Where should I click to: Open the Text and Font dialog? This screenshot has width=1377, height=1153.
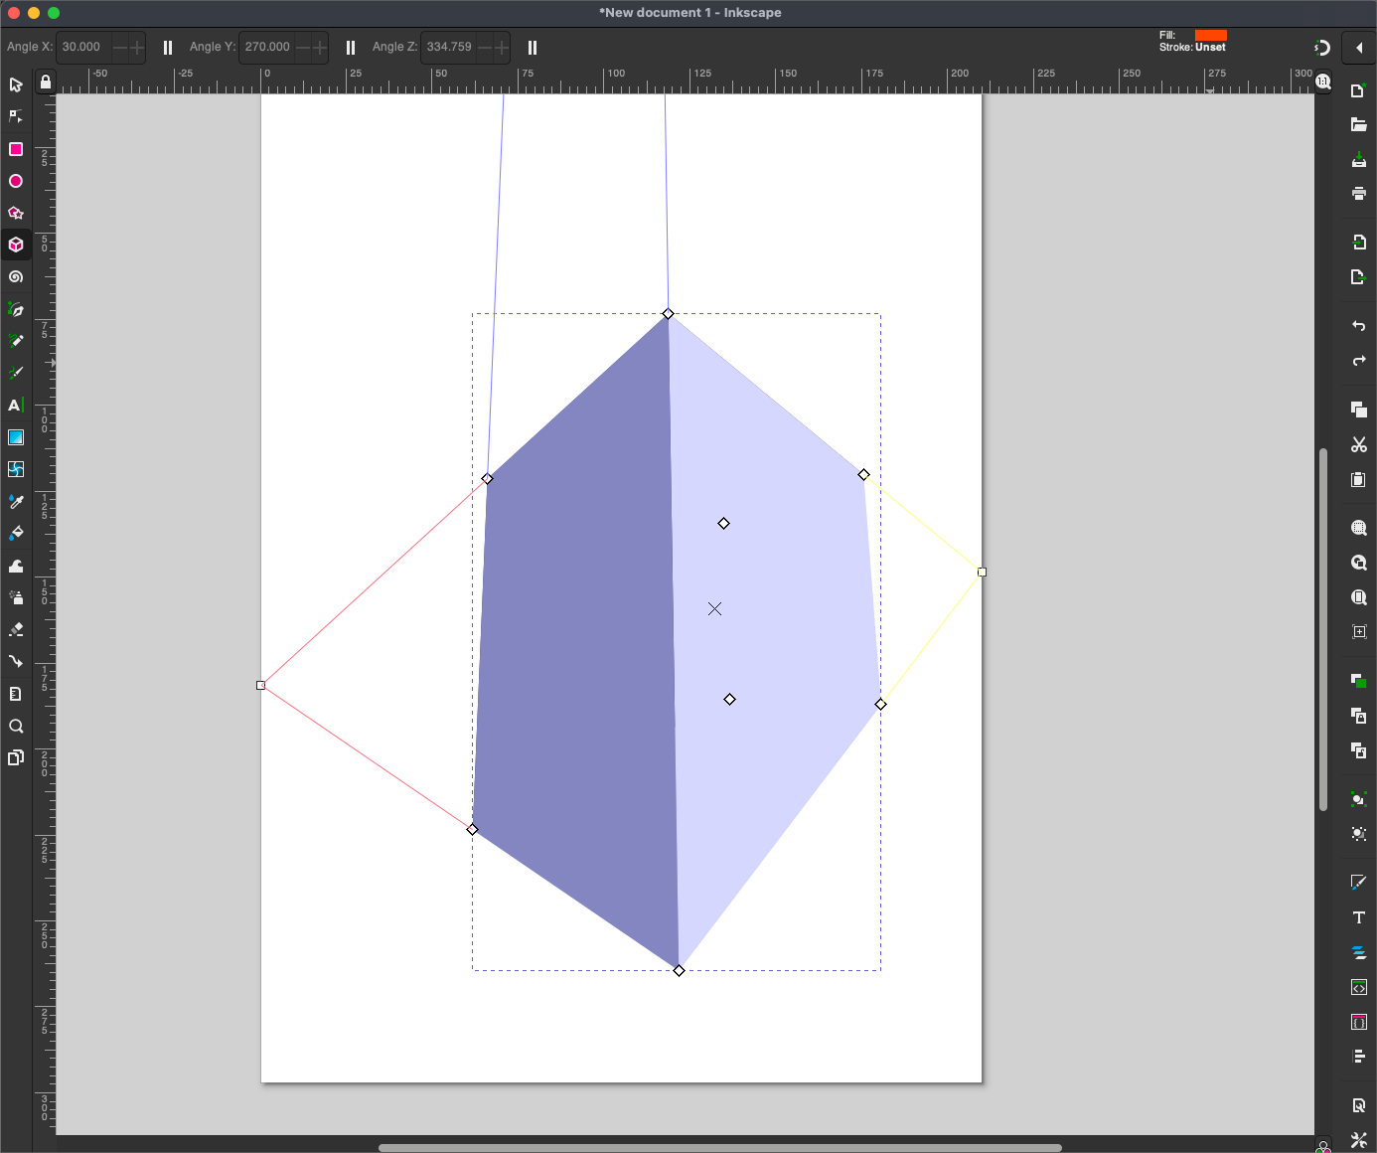(x=1358, y=917)
